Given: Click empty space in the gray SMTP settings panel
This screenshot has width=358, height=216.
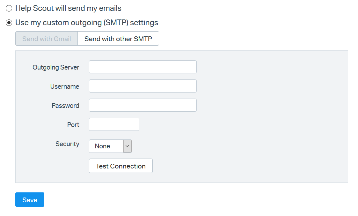Looking at the screenshot, I should 271,128.
